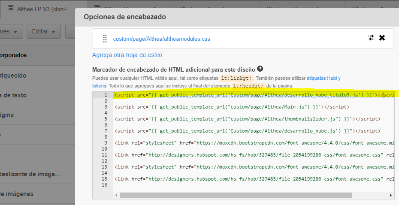Click code line 5 with thumbnailslider.js script
The image size is (399, 205).
point(248,119)
